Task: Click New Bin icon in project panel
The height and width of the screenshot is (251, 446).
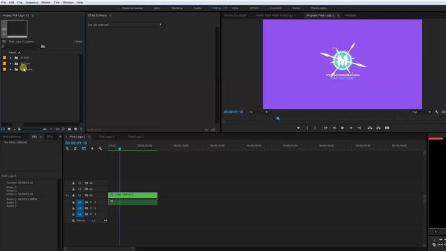Action: click(x=70, y=129)
